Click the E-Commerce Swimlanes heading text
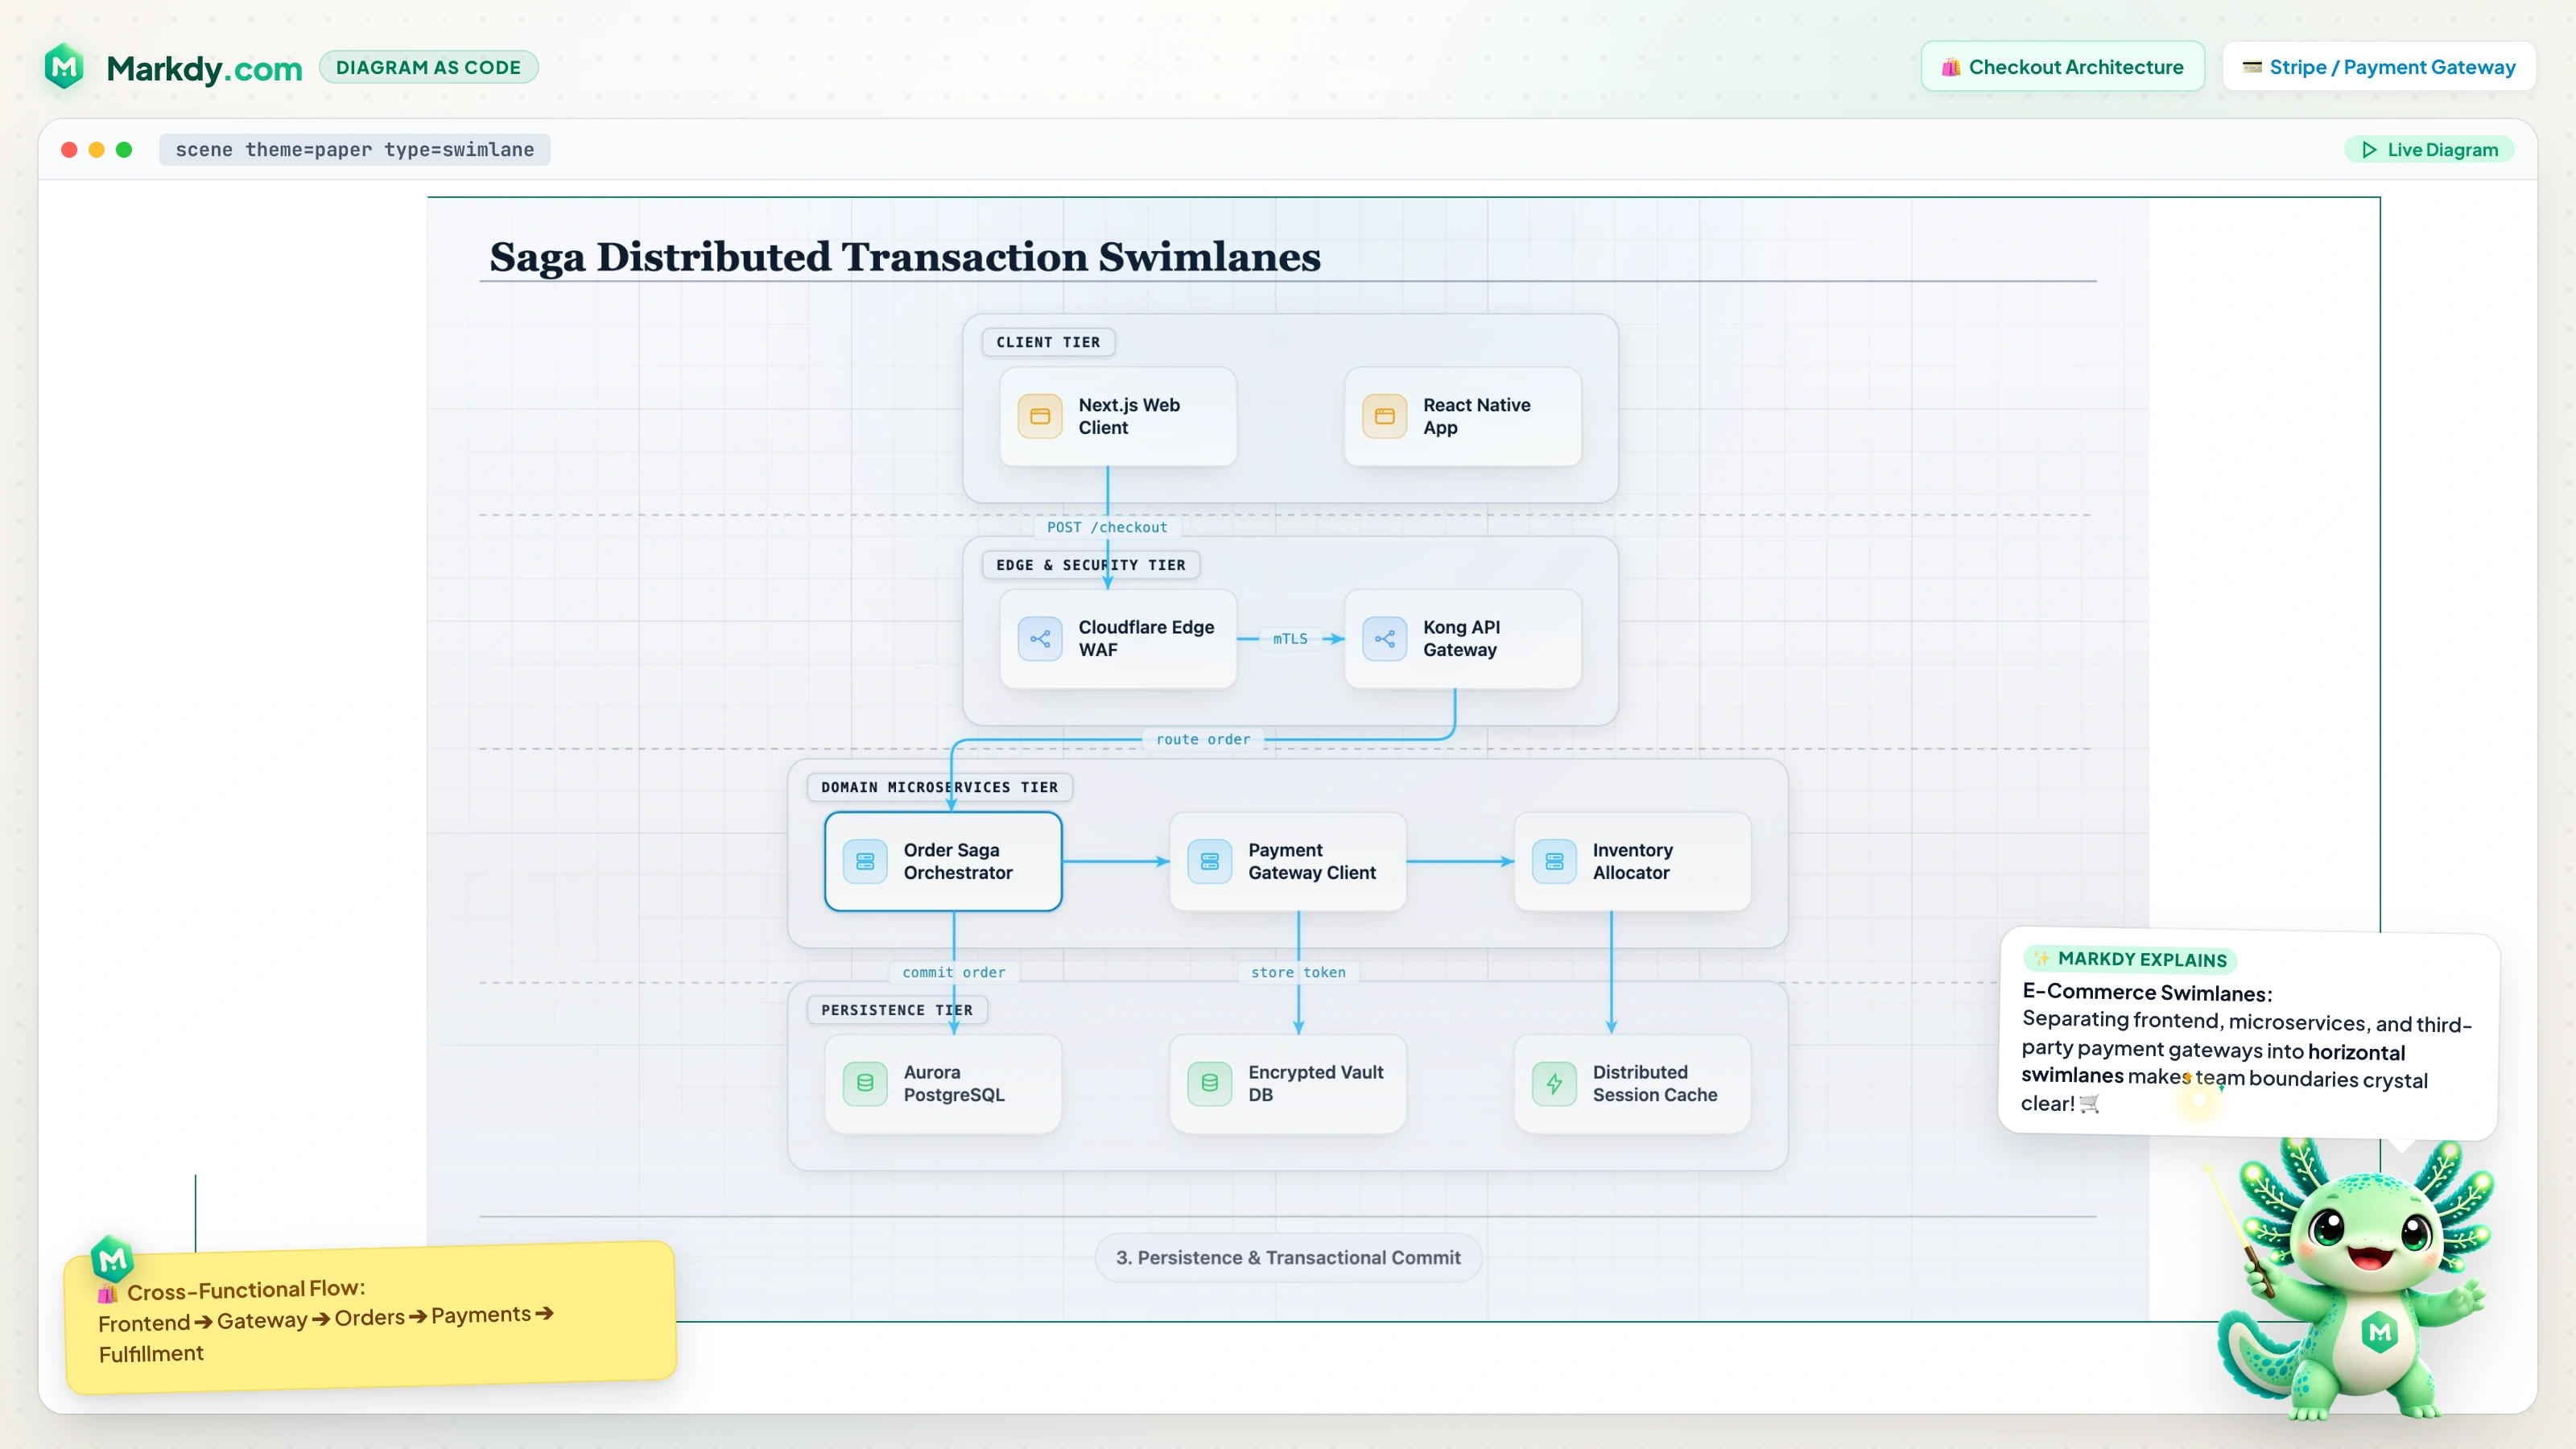 [x=2147, y=992]
